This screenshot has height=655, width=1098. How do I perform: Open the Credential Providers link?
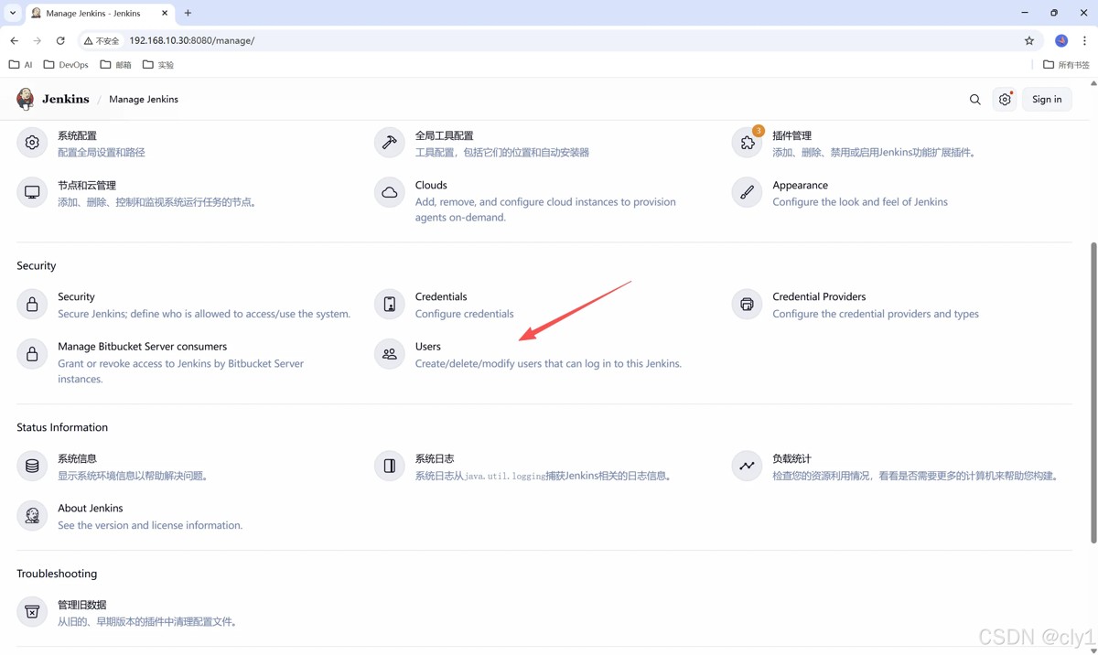coord(819,296)
